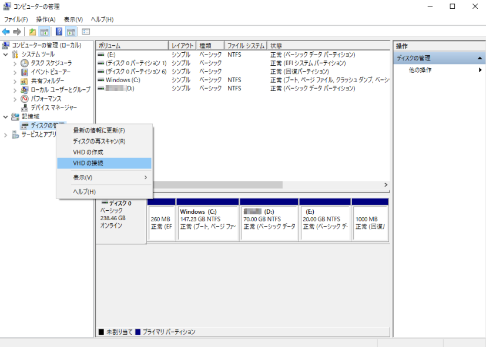Toggle the action pane show/hide toolbar icon
This screenshot has height=347, width=486.
point(71,31)
